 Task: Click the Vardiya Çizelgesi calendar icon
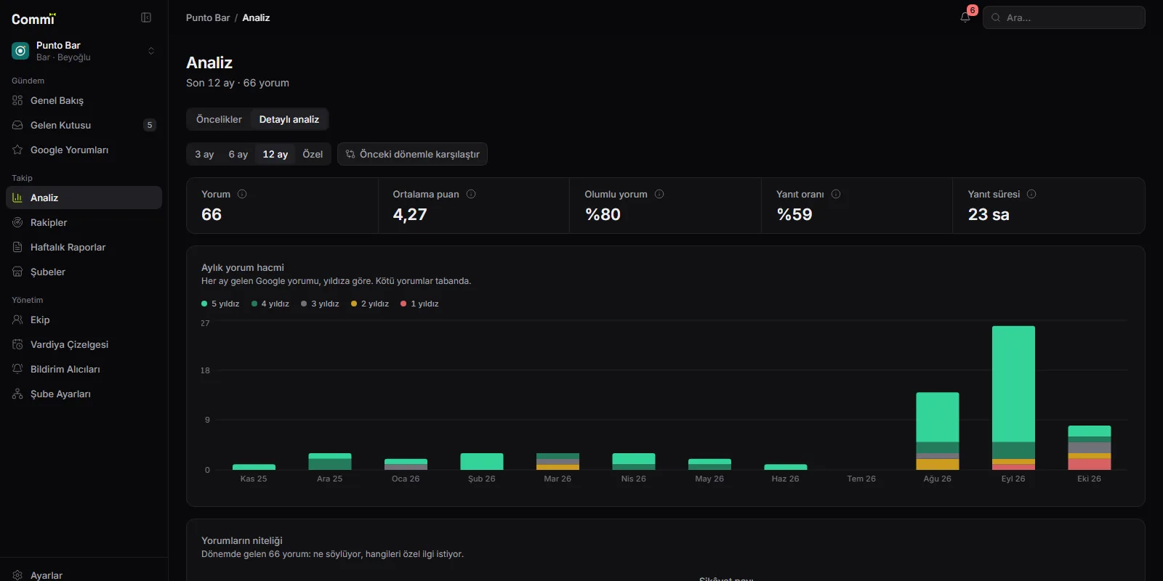(x=17, y=344)
